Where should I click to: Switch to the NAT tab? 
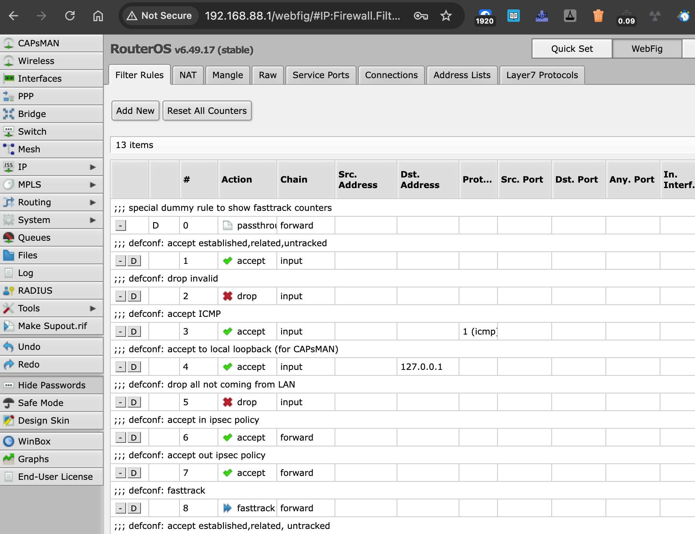[188, 75]
